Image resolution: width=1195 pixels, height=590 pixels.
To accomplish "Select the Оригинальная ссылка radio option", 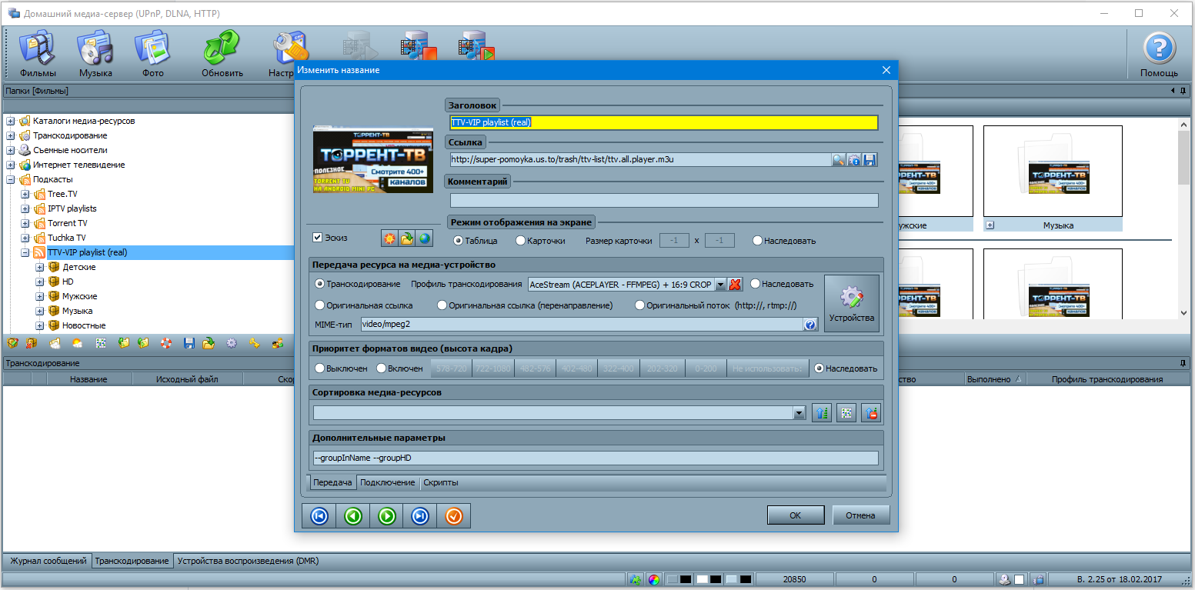I will coord(320,305).
